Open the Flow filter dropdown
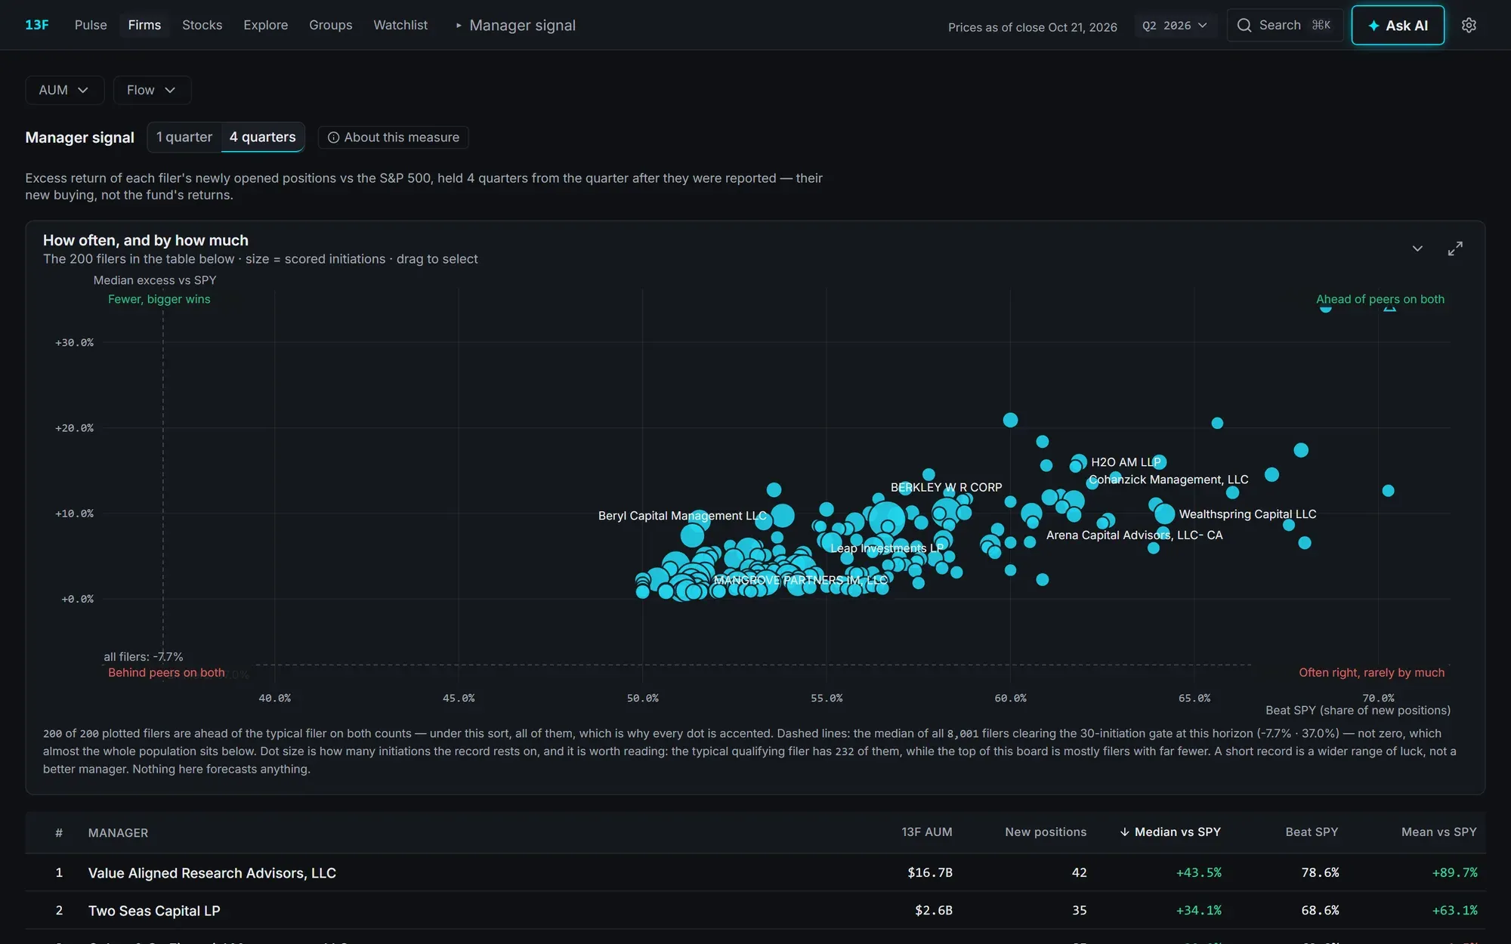The image size is (1511, 944). point(152,90)
